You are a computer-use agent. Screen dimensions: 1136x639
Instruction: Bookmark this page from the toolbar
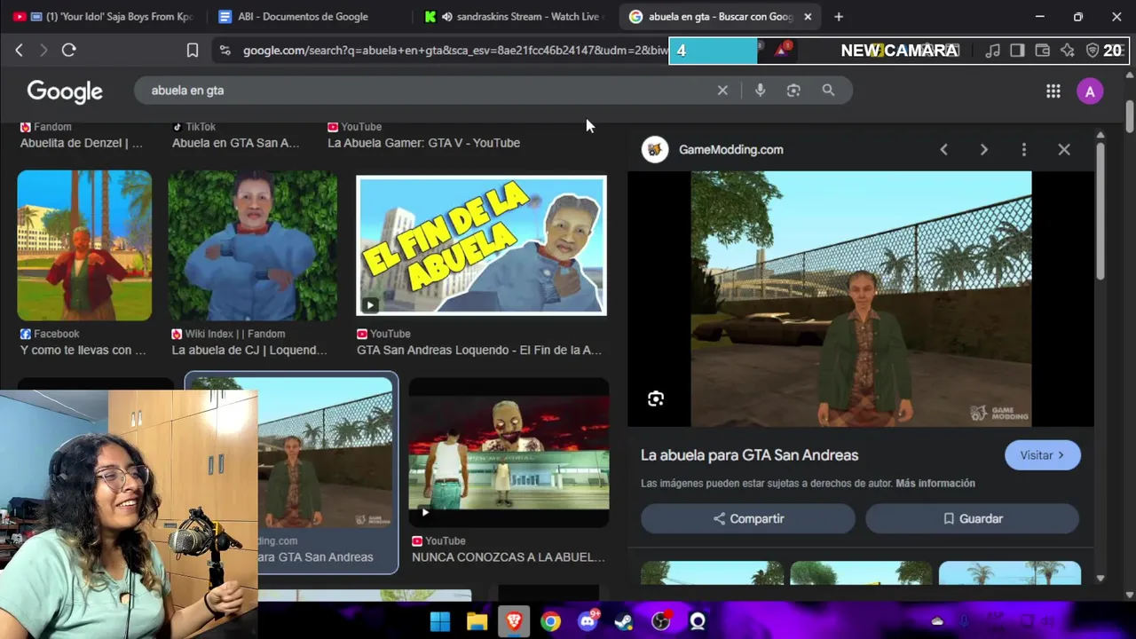tap(193, 51)
